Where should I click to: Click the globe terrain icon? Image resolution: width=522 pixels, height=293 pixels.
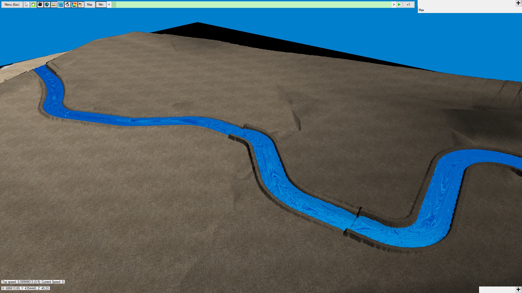[47, 5]
